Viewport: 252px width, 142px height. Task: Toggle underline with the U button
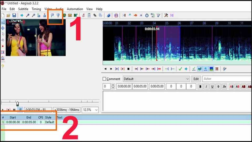click(x=212, y=87)
